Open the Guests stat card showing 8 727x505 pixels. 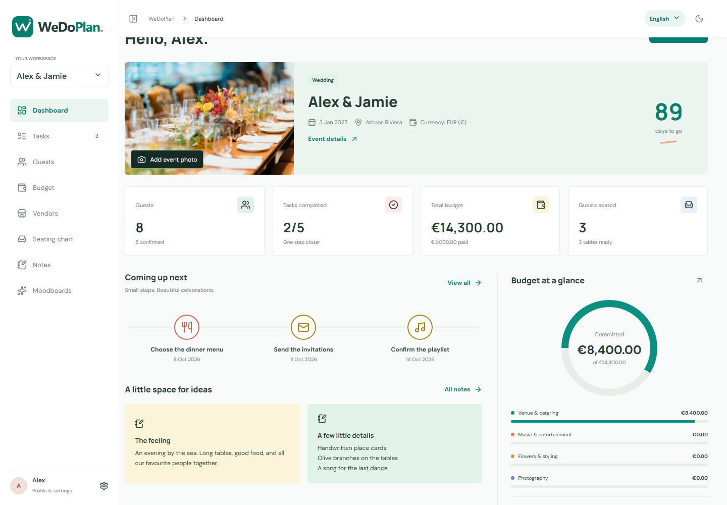click(x=194, y=221)
